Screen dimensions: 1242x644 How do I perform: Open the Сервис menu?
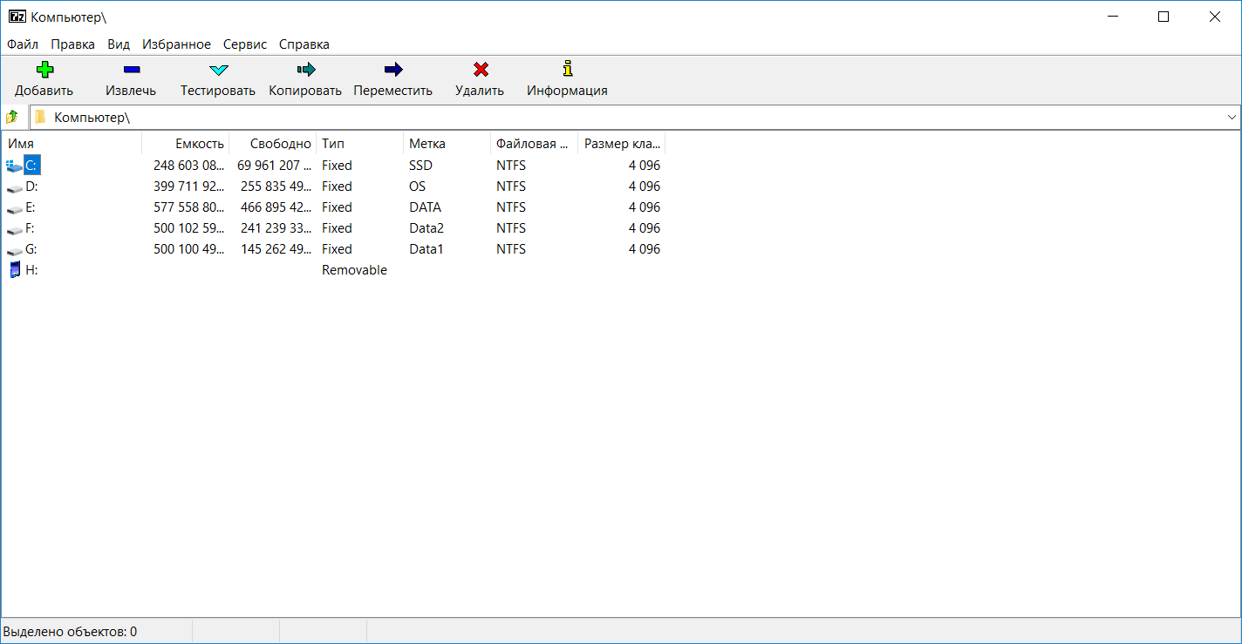[x=244, y=44]
